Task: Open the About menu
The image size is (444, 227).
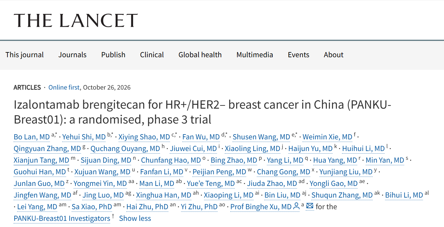Action: coord(334,55)
